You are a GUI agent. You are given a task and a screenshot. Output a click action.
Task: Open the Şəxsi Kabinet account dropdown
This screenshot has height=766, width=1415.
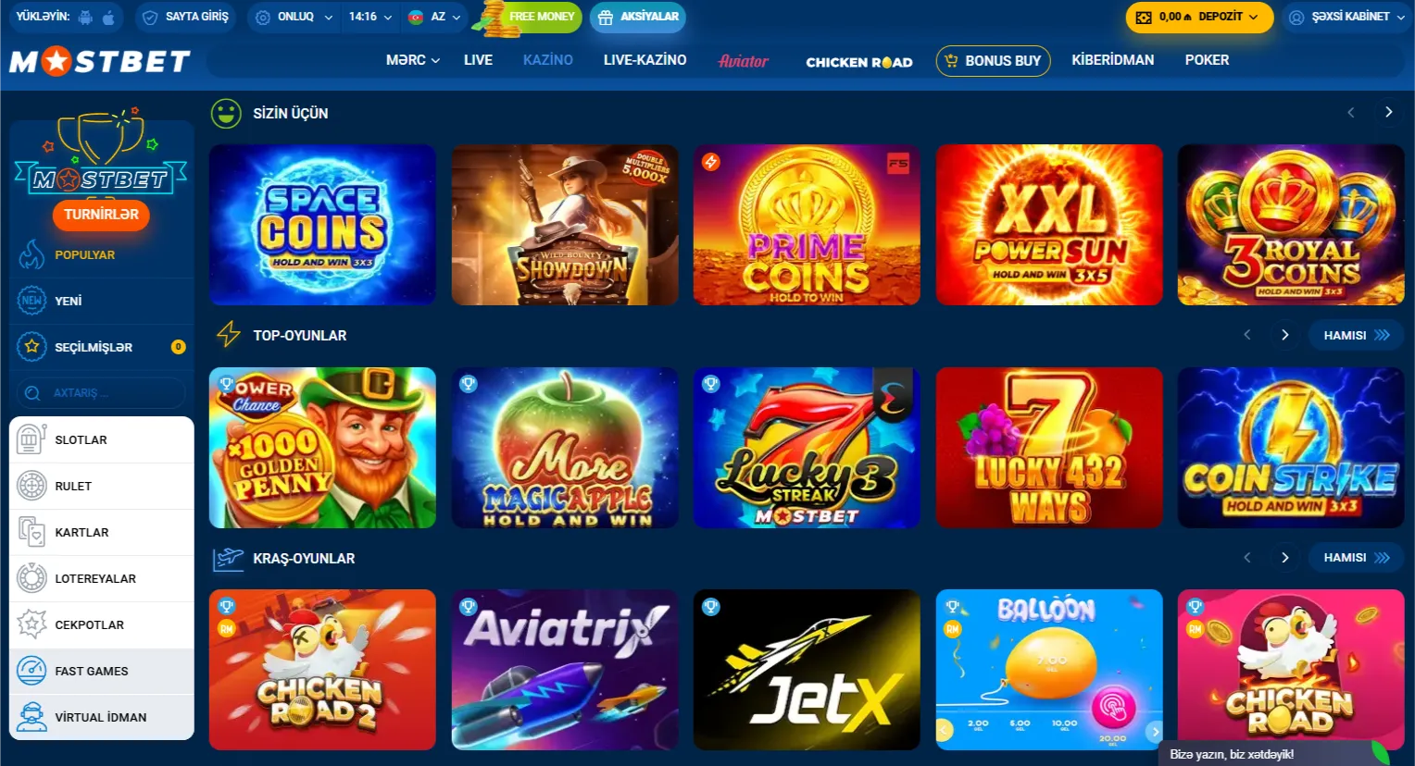[x=1346, y=17]
